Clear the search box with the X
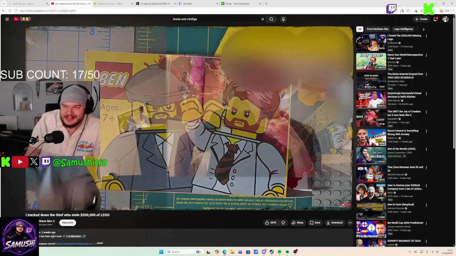This screenshot has height=256, width=456. [x=263, y=19]
